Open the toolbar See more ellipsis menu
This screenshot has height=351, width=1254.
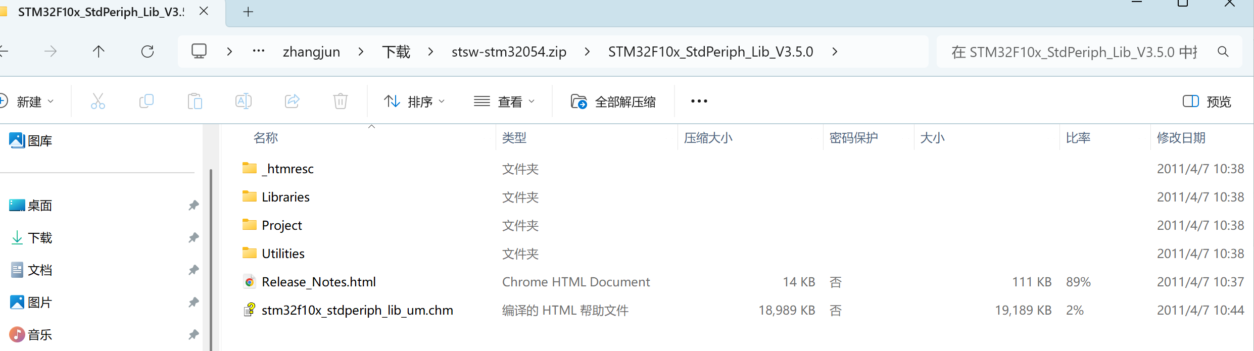(699, 102)
